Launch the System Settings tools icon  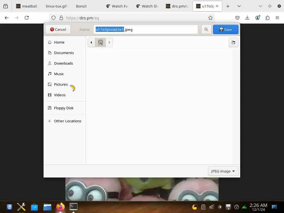[21, 207]
